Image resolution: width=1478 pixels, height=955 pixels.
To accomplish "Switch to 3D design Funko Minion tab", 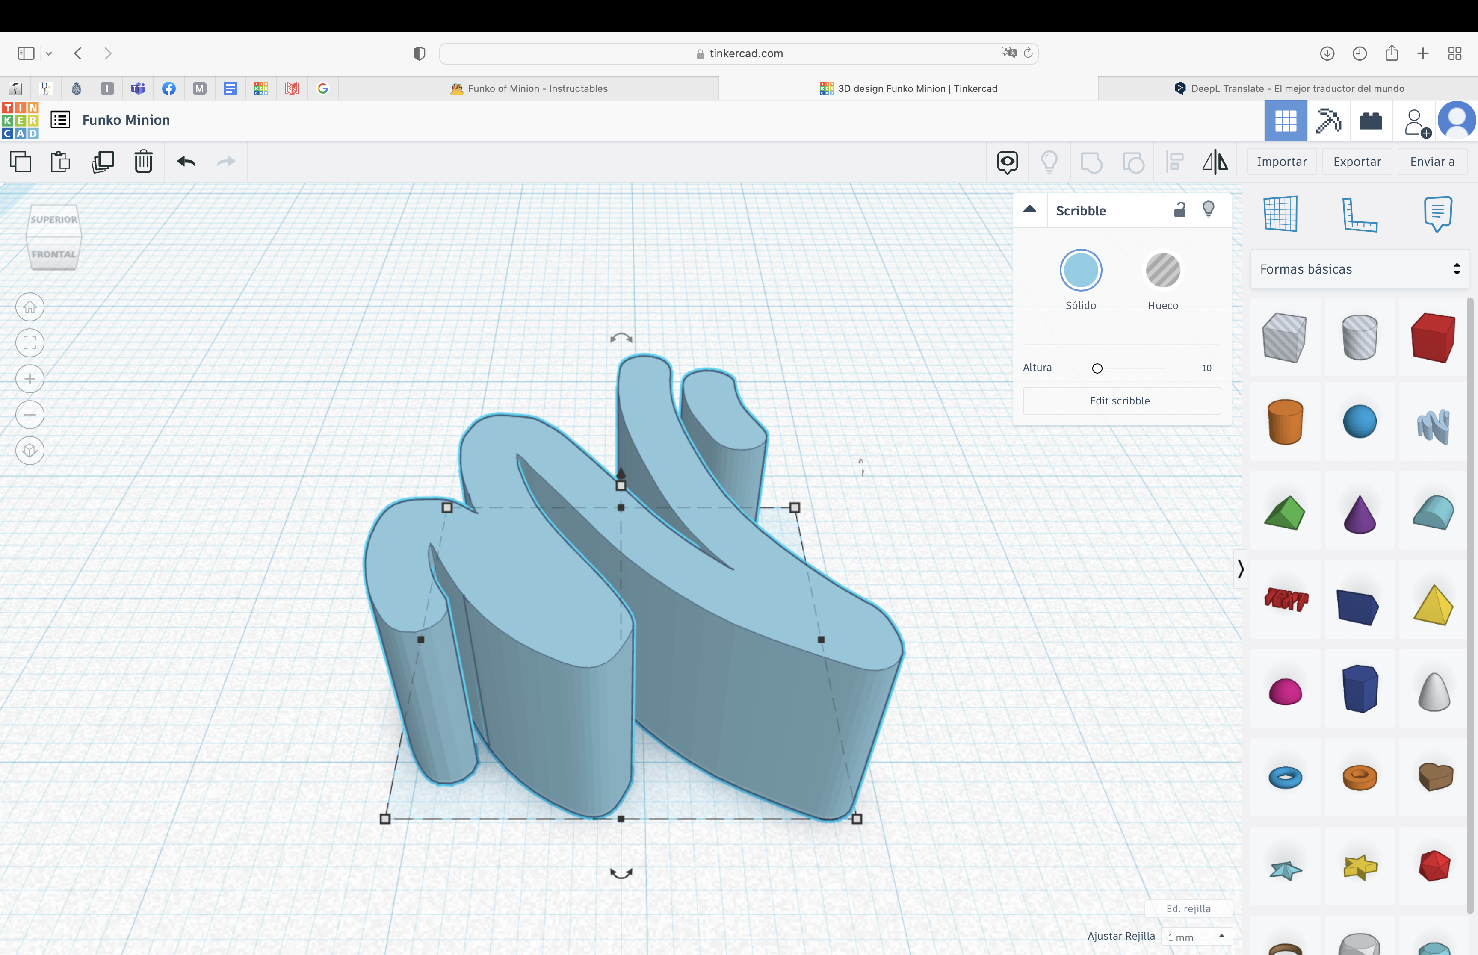I will (x=909, y=88).
